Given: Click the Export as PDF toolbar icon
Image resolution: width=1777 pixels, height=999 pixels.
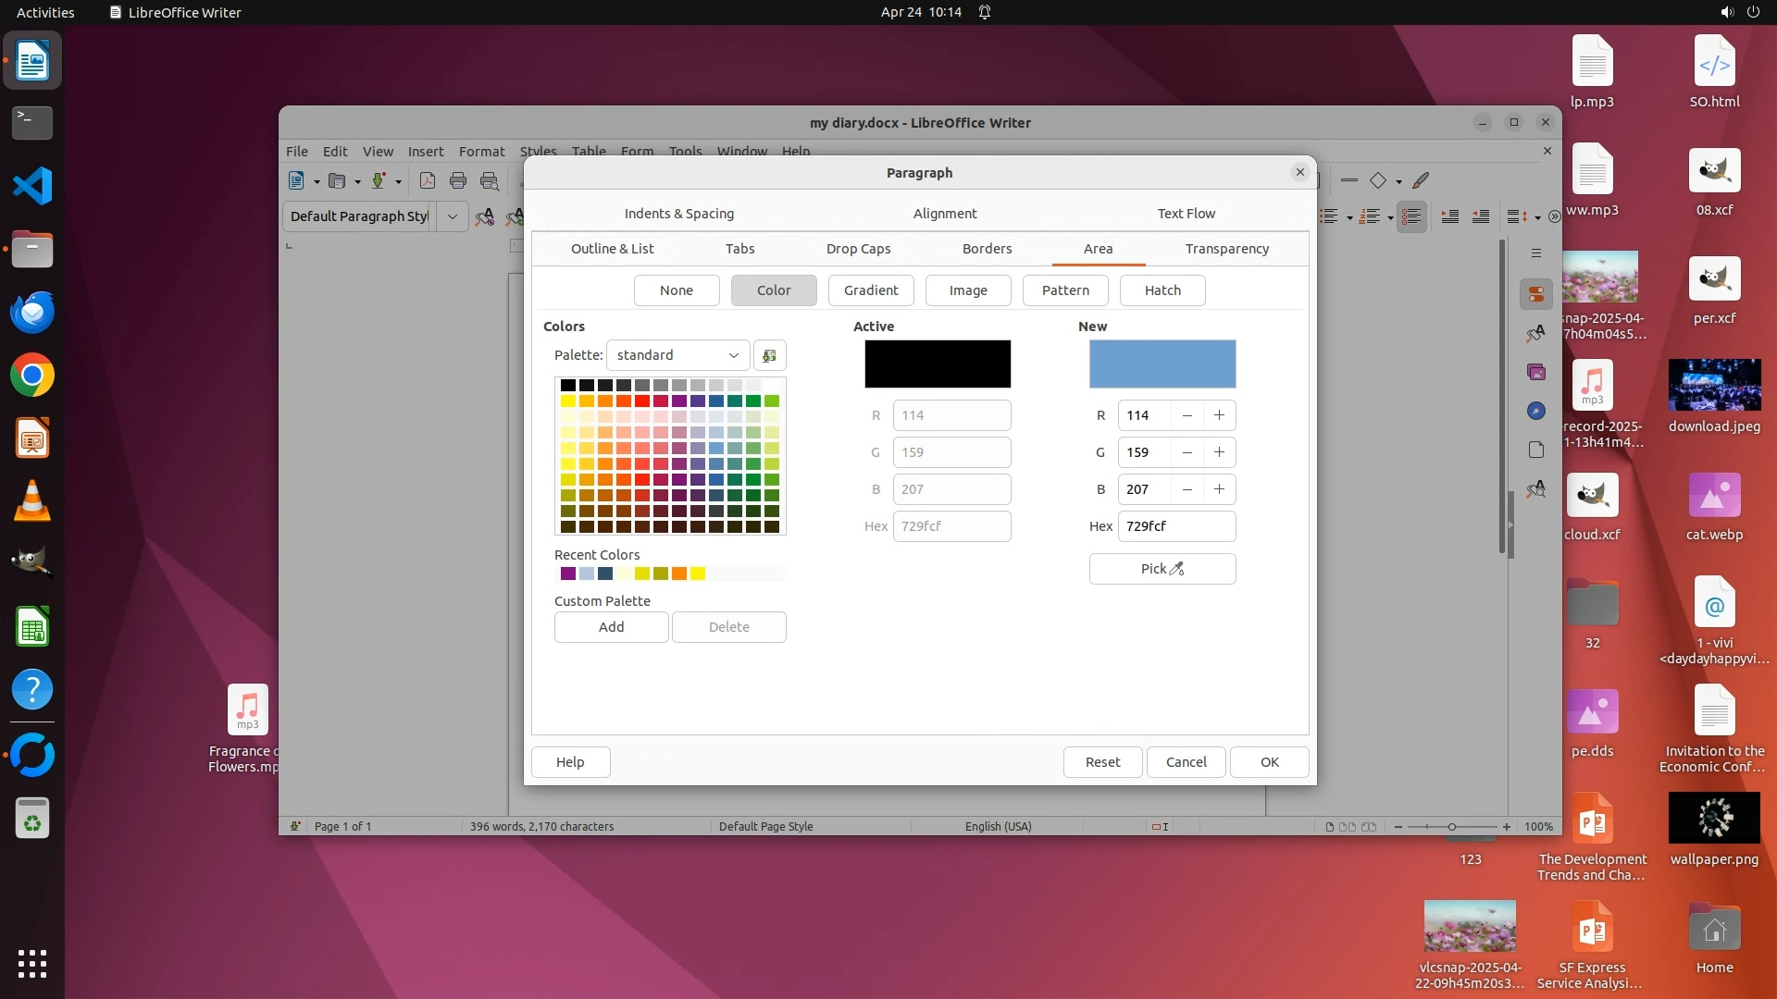Looking at the screenshot, I should (427, 181).
